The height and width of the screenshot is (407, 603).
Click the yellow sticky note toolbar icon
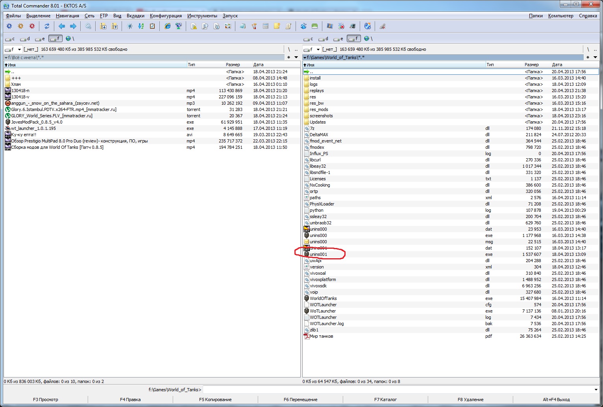277,26
